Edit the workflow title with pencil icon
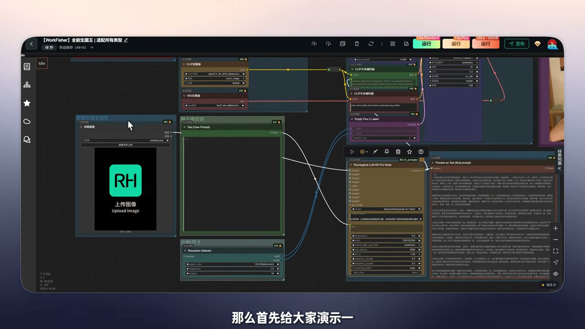The width and height of the screenshot is (585, 329). coord(126,40)
